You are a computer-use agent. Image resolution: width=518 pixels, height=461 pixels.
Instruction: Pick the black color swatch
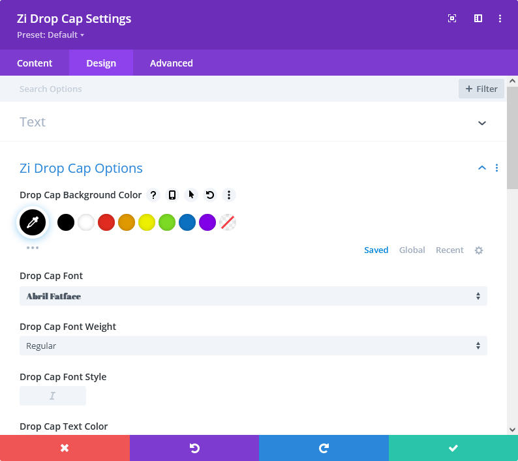pos(66,222)
